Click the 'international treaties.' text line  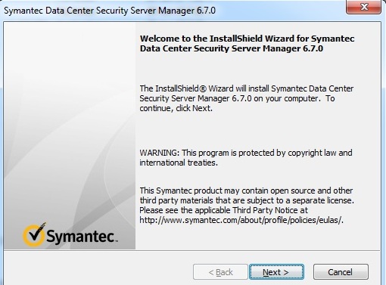(x=179, y=163)
